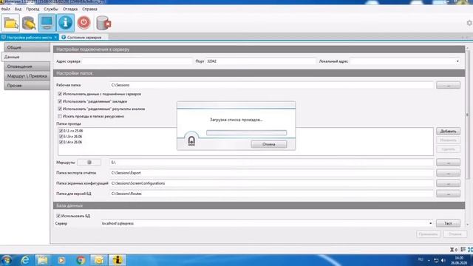Open media player taskbar icon

(x=61, y=260)
